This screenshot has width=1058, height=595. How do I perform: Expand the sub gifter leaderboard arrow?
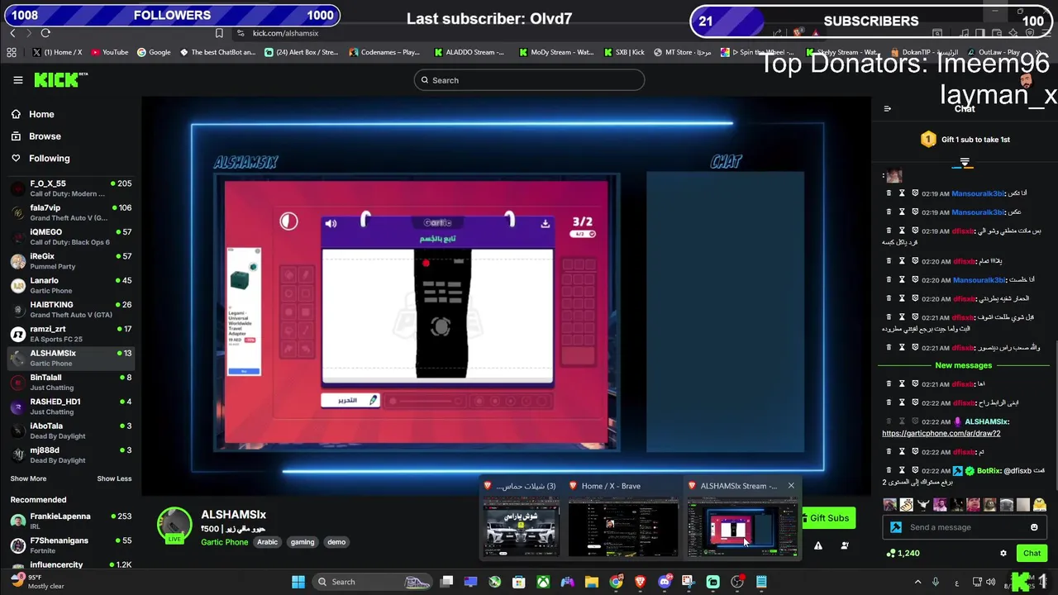[x=964, y=163]
